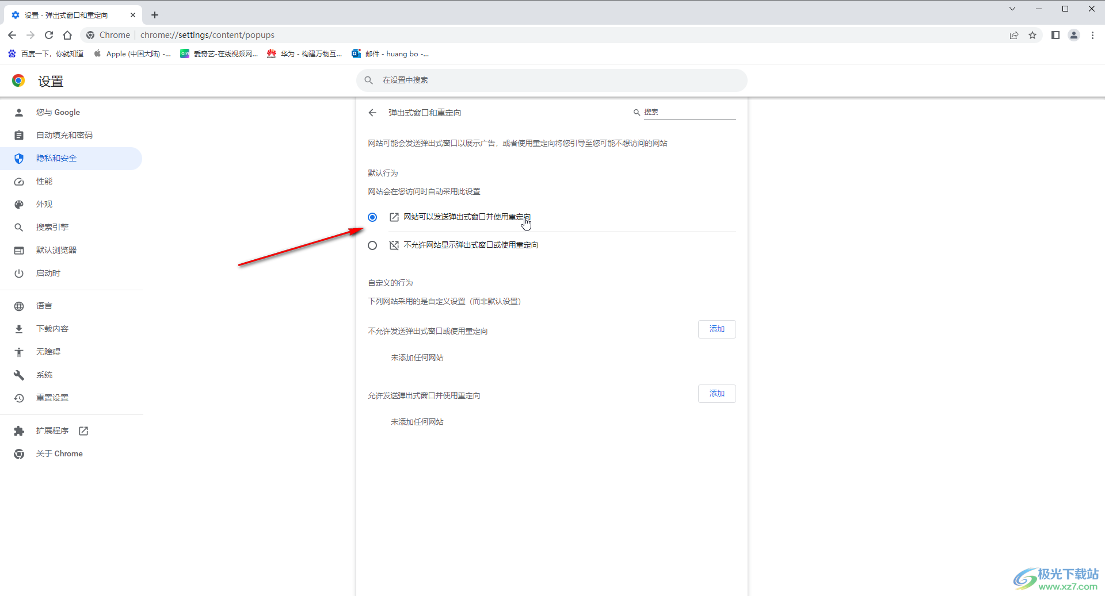Click 添加 for 允许发送弹出式窗口 list
The width and height of the screenshot is (1105, 596).
point(717,394)
